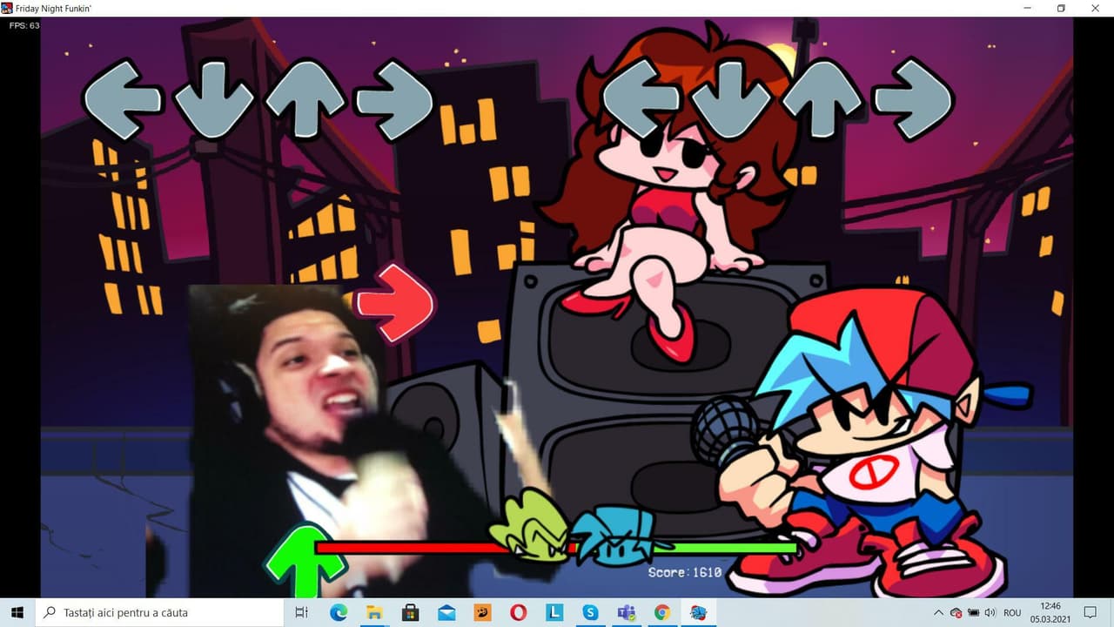Click the orange app icon in the taskbar
Image resolution: width=1114 pixels, height=627 pixels.
pos(482,612)
